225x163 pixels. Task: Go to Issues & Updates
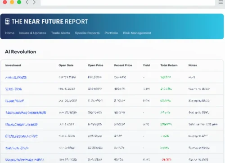[x=32, y=33]
